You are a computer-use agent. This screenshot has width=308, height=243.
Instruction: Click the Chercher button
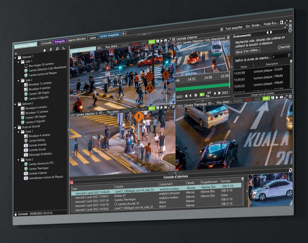point(284,47)
